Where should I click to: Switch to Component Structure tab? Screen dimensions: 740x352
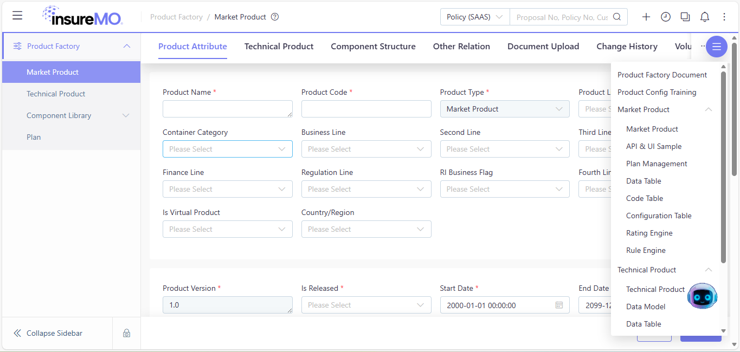(x=373, y=47)
